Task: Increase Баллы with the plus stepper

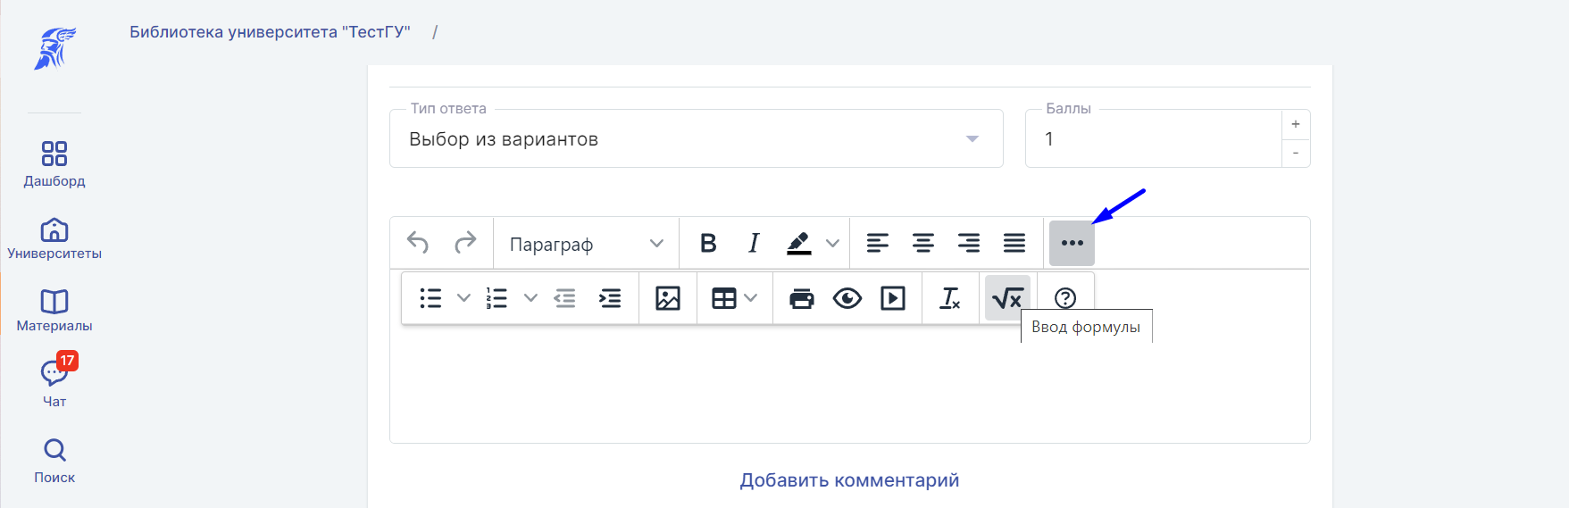Action: (x=1296, y=124)
